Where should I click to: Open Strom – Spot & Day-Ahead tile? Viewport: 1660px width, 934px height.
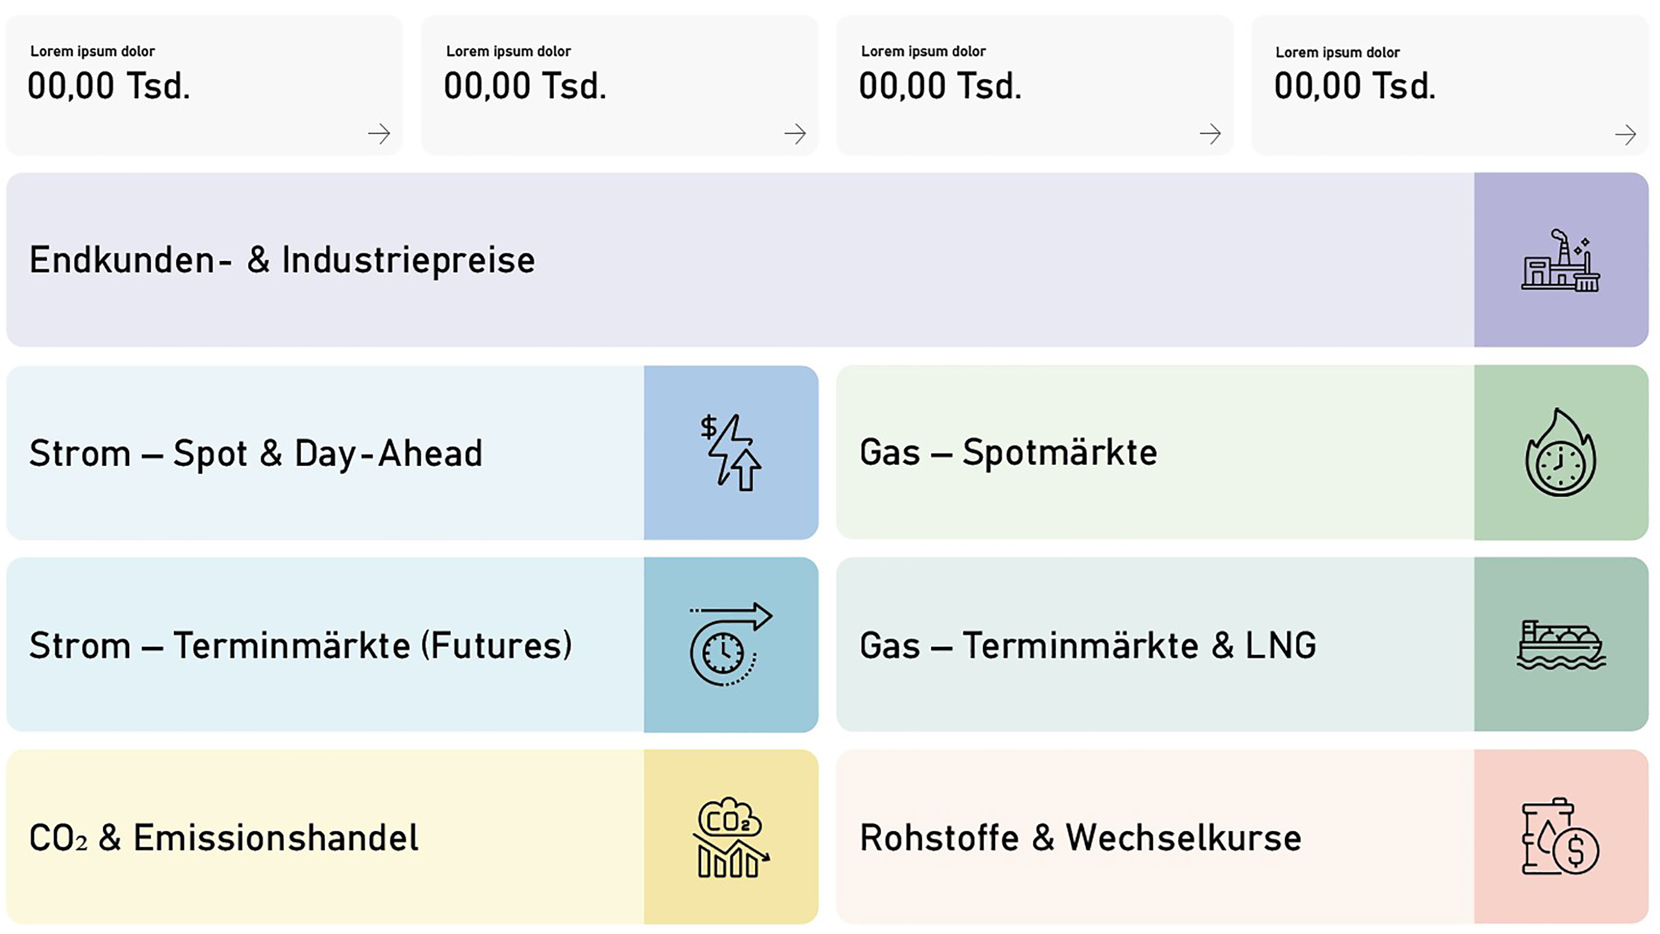[256, 453]
